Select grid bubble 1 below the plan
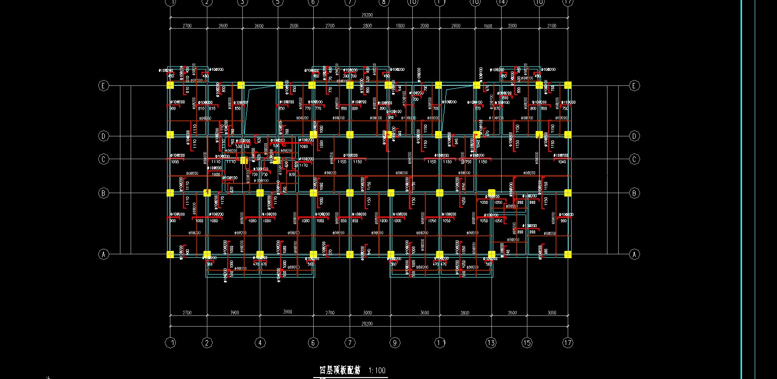Image resolution: width=777 pixels, height=379 pixels. (x=170, y=343)
